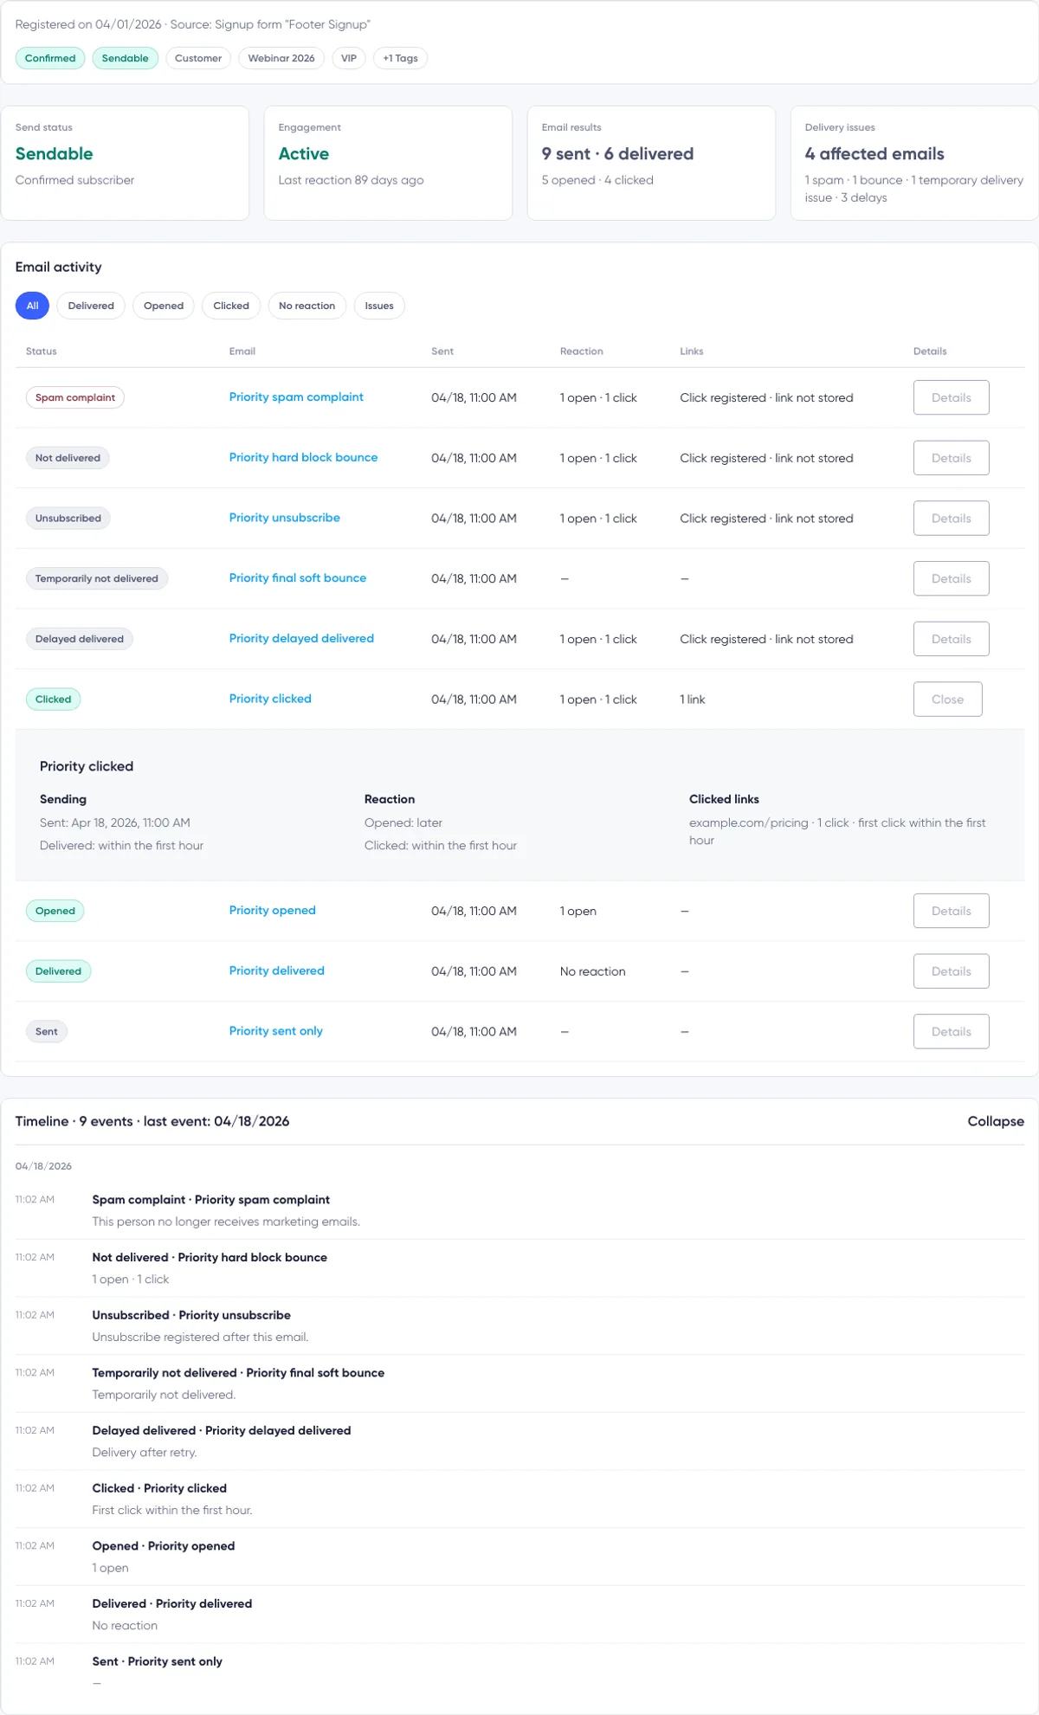This screenshot has height=1715, width=1039.
Task: Click the '4 affected emails' card
Action: point(914,163)
